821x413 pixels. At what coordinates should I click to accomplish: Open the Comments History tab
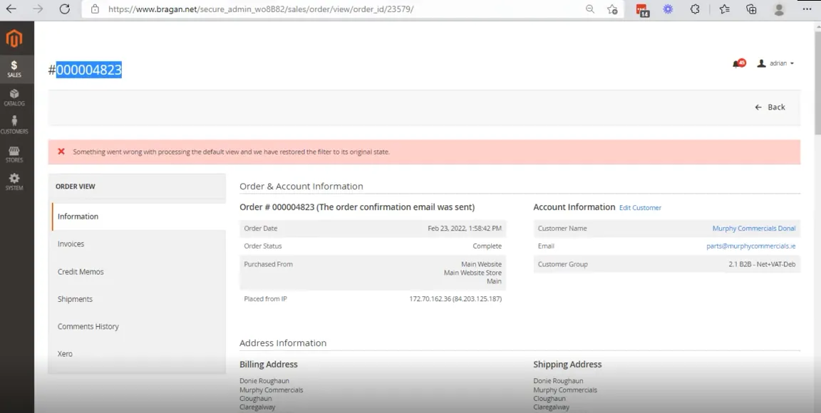(139, 326)
